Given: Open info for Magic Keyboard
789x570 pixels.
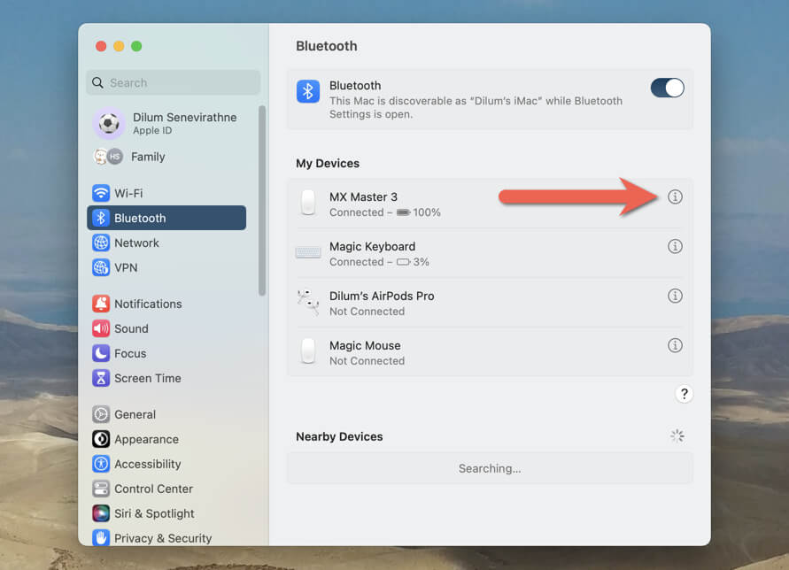Looking at the screenshot, I should tap(675, 246).
